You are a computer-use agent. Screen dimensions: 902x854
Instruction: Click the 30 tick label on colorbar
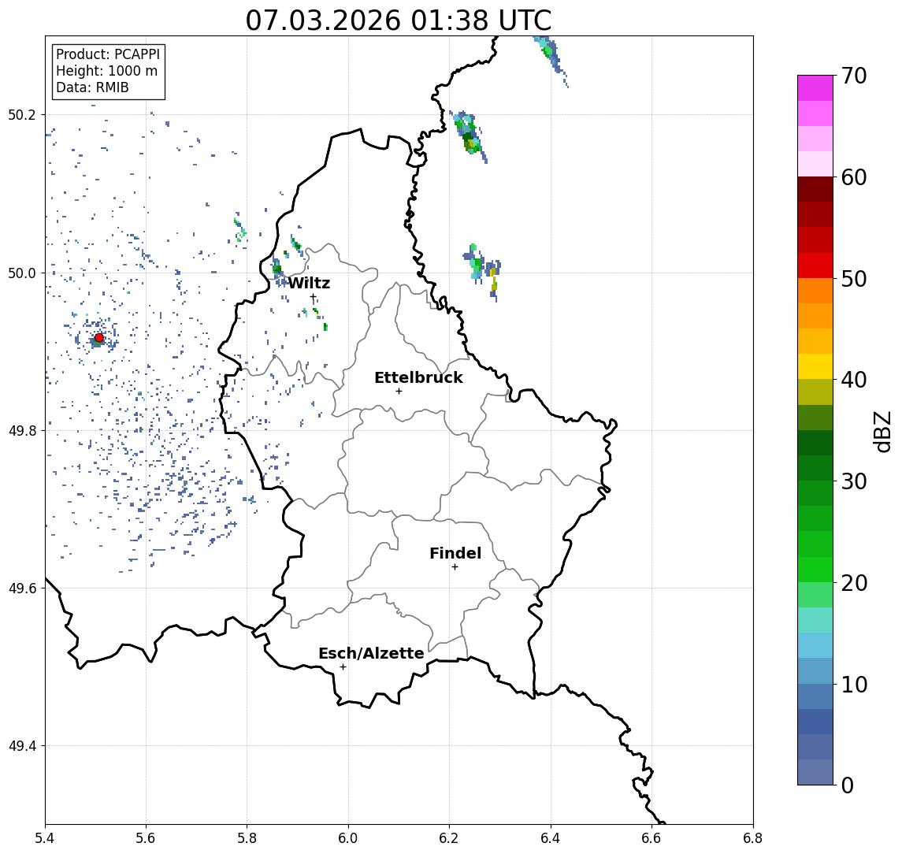pos(854,481)
